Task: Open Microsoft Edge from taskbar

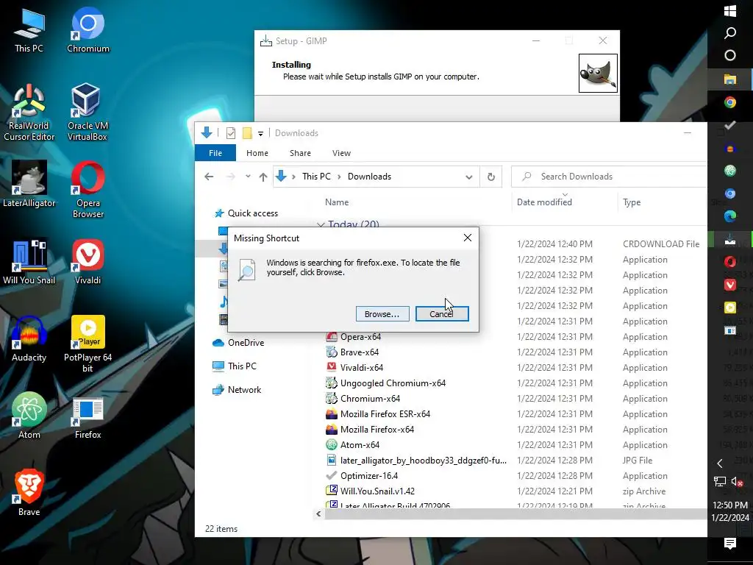Action: coord(730,216)
